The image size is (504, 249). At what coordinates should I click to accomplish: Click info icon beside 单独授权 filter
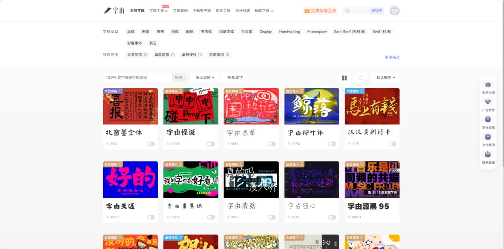point(200,55)
